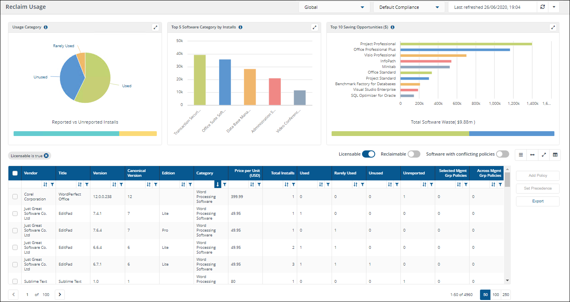This screenshot has width=570, height=302.
Task: Open the Default Compliance dropdown
Action: pos(409,7)
